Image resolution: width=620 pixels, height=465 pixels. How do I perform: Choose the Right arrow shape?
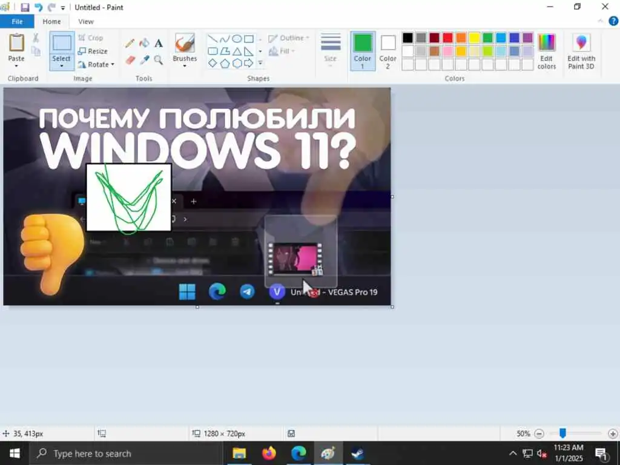coord(249,63)
